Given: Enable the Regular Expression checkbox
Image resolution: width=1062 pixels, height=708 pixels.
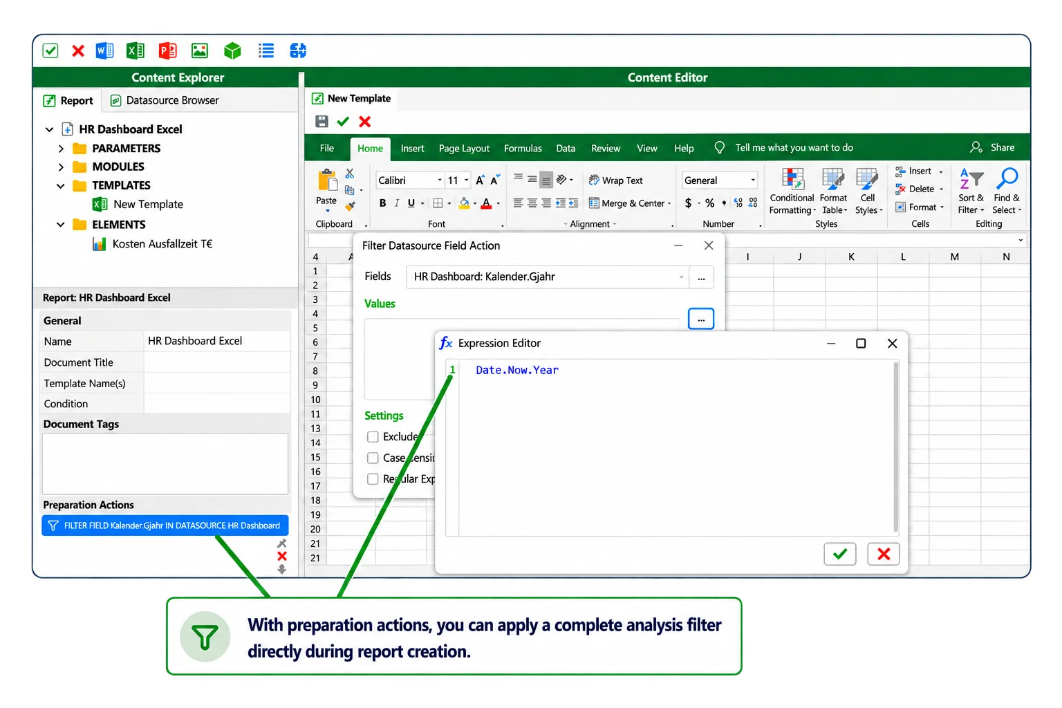Looking at the screenshot, I should [x=373, y=478].
